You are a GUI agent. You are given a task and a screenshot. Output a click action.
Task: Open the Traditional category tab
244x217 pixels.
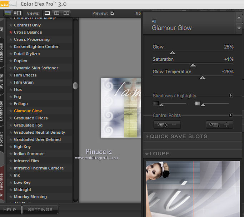point(1,53)
